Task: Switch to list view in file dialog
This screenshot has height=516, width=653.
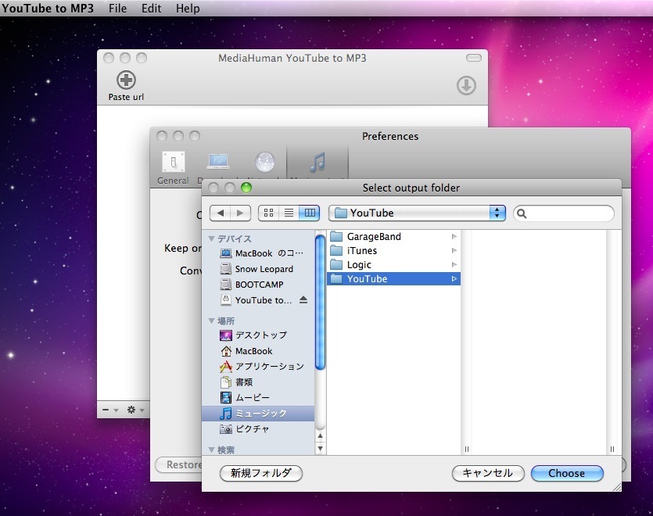Action: click(x=289, y=213)
